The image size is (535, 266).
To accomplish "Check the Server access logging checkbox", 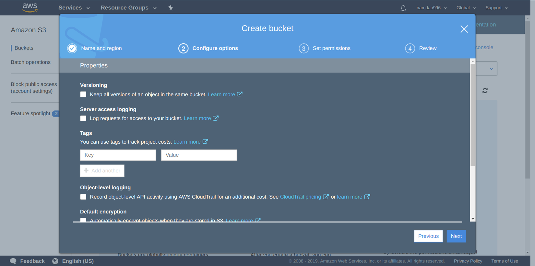I will (83, 118).
